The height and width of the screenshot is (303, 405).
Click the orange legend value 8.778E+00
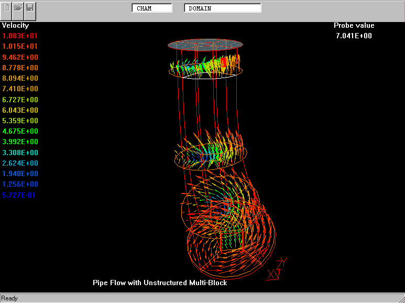(x=20, y=68)
